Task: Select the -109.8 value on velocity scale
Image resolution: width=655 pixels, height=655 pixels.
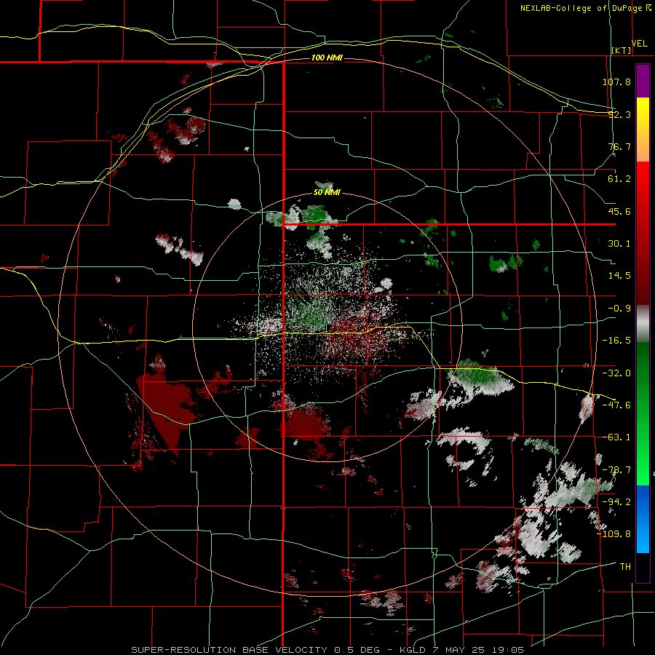Action: [x=614, y=534]
